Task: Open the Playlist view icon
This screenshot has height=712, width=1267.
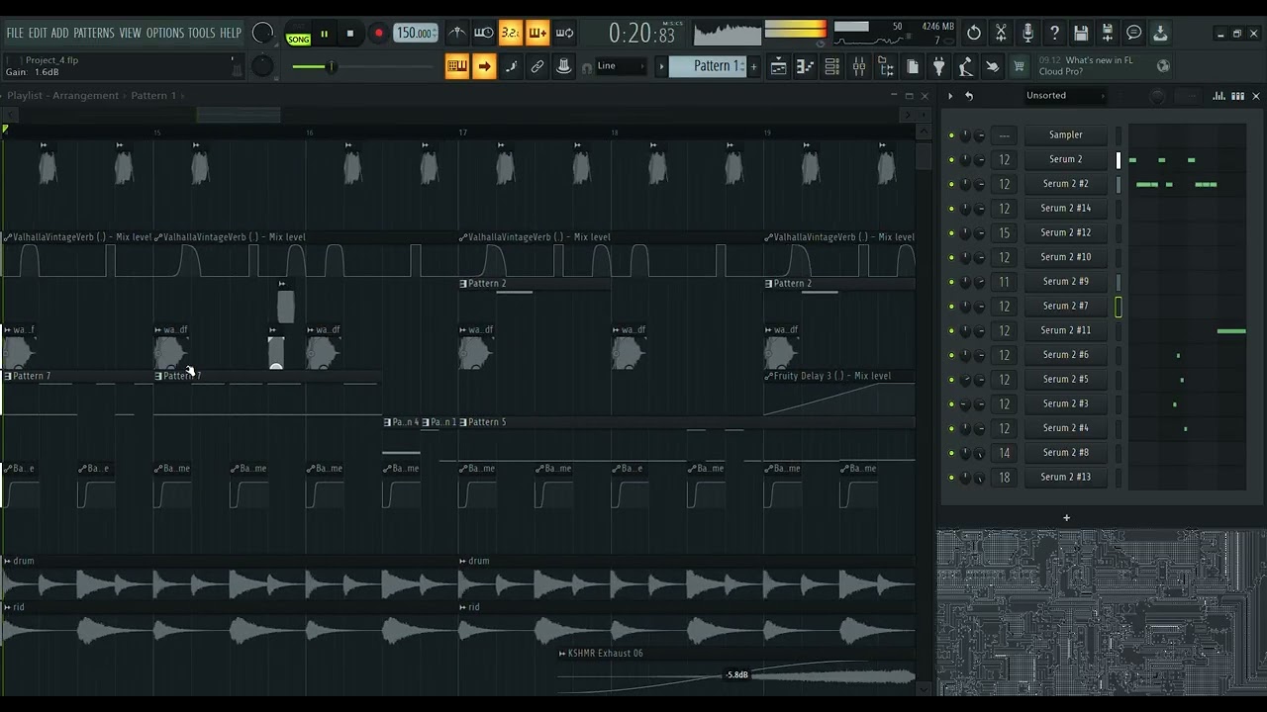Action: pyautogui.click(x=779, y=66)
